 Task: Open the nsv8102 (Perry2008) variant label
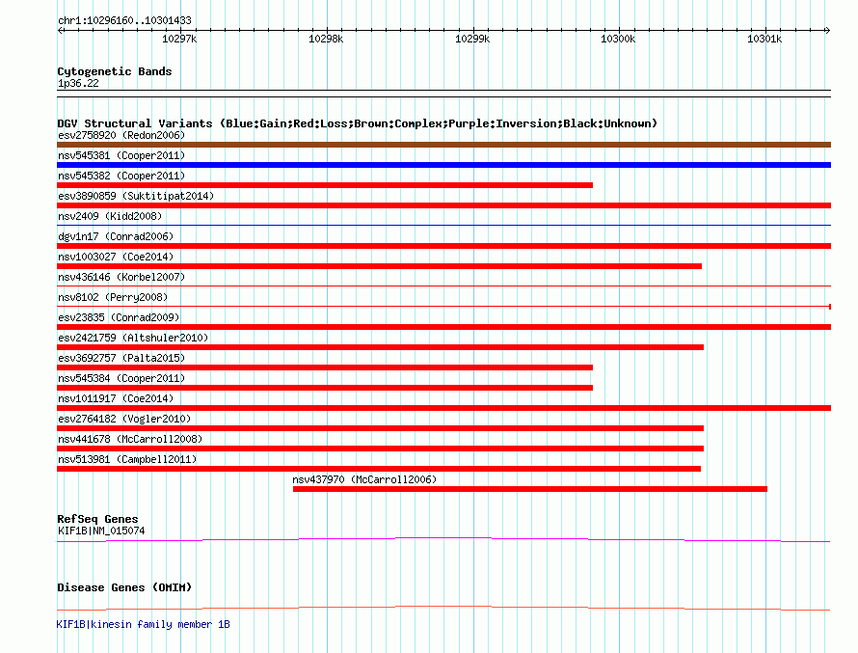click(113, 297)
